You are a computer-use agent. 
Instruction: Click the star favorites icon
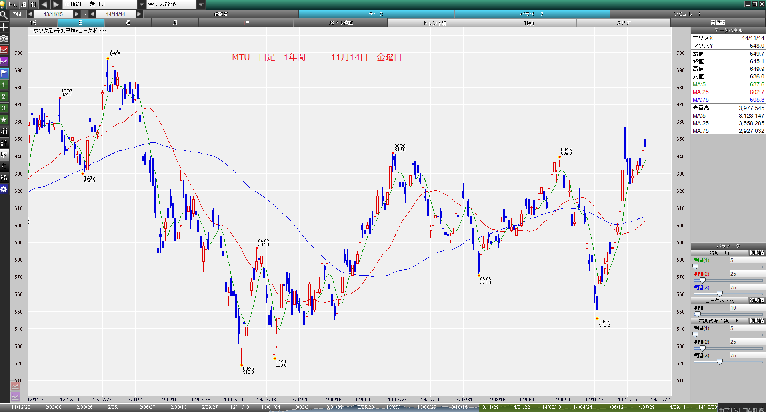(4, 120)
